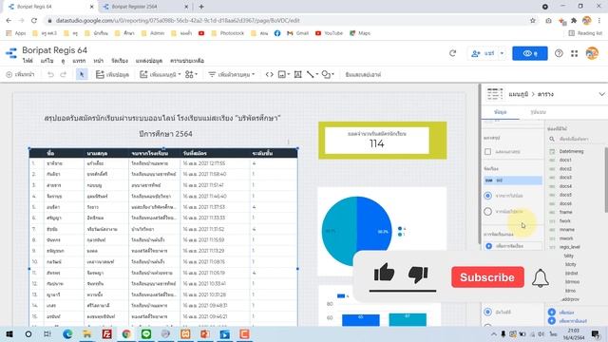Select the descending sort radio button

[487, 196]
